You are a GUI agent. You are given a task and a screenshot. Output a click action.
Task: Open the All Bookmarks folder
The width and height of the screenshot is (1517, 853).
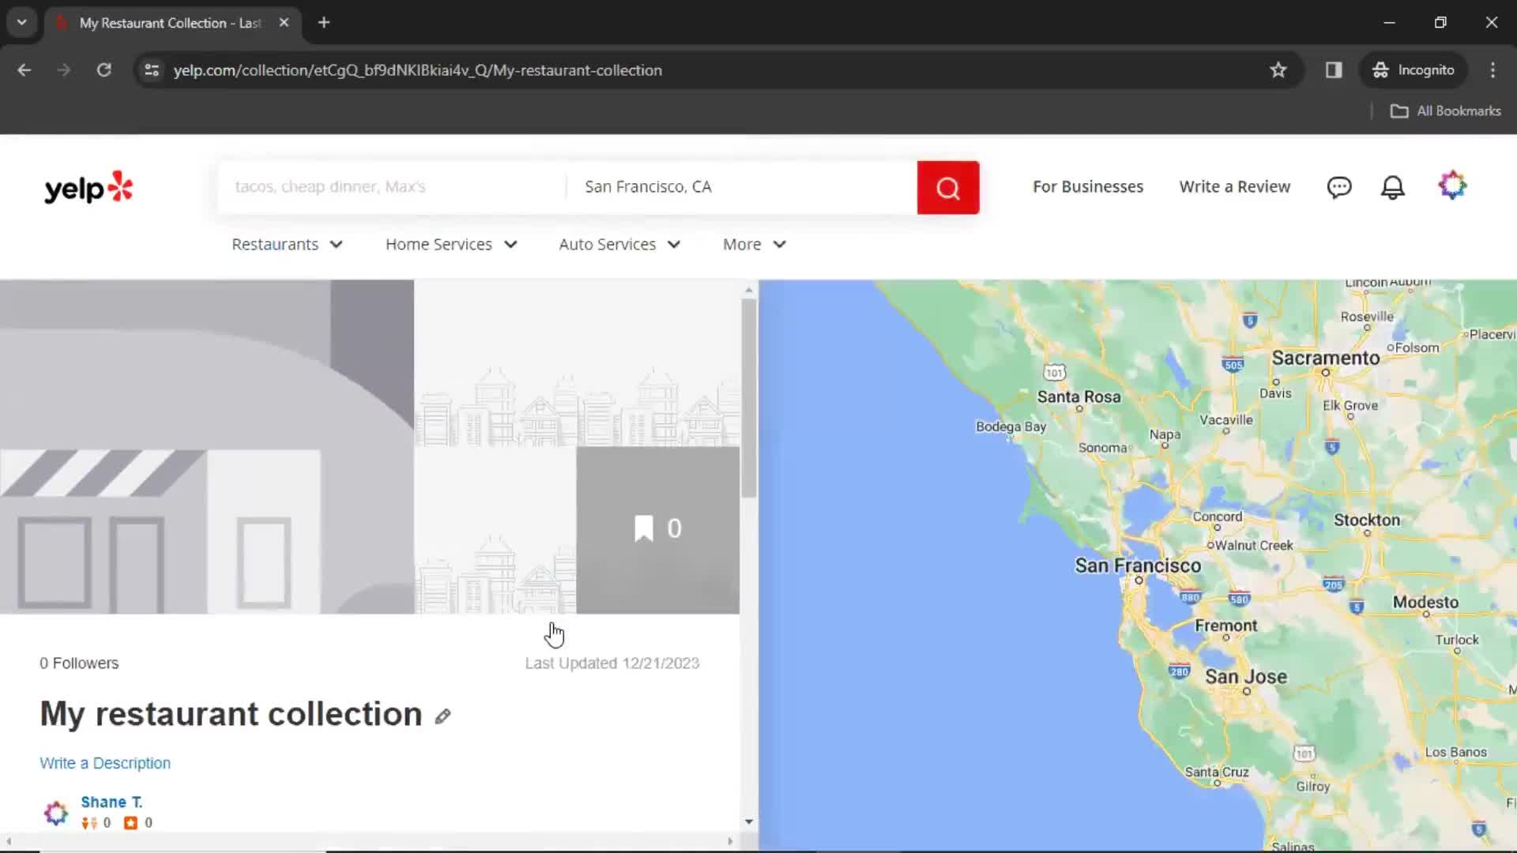click(1446, 111)
